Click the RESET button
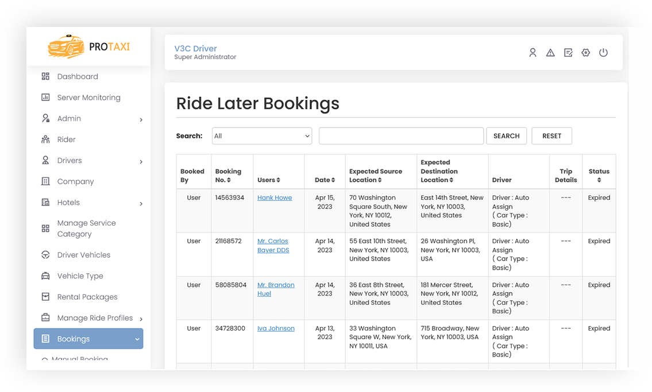The width and height of the screenshot is (652, 392). point(552,136)
